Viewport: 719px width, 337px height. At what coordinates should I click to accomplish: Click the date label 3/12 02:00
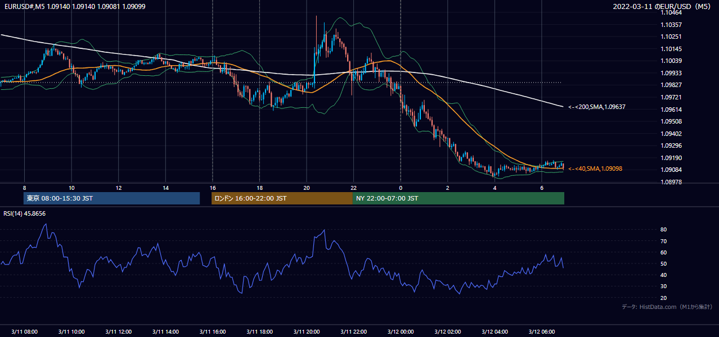point(448,332)
